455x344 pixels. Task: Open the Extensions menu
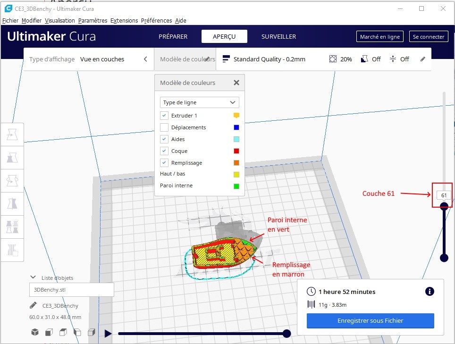(124, 21)
